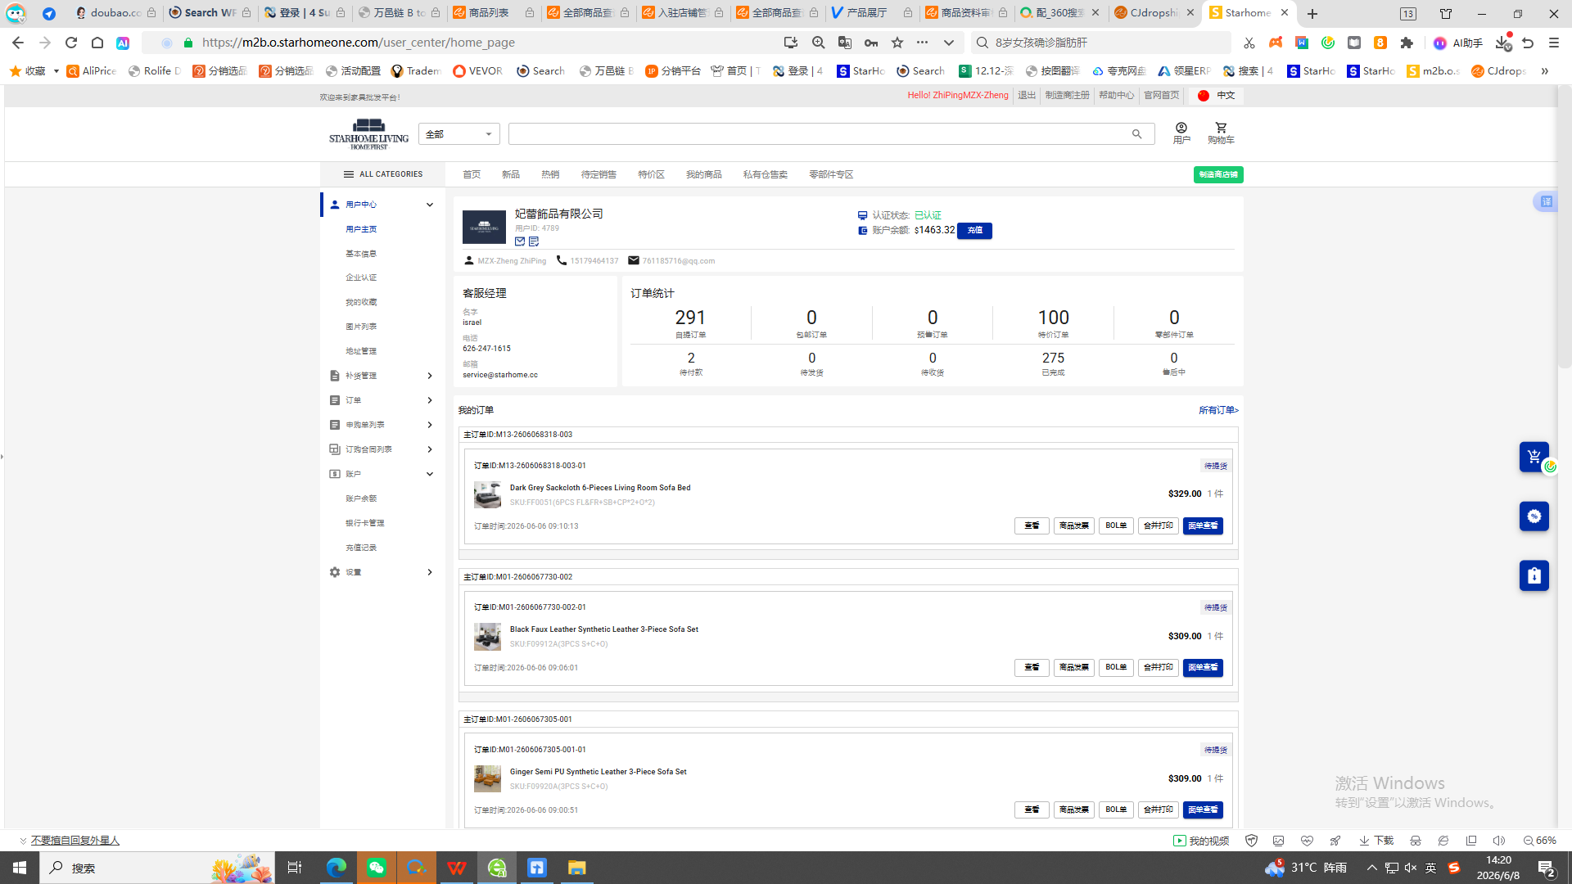This screenshot has height=884, width=1572.
Task: Open the blue floating chat support button
Action: point(1534,516)
